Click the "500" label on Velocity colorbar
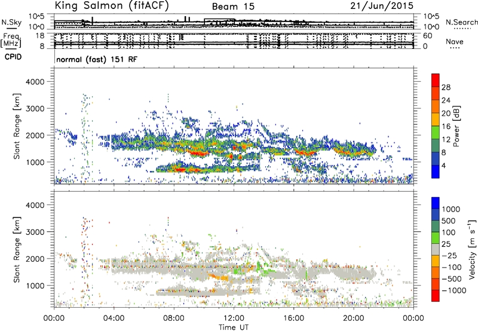The height and width of the screenshot is (331, 478). 449,220
